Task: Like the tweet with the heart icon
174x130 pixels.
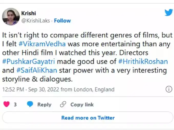Action: pyautogui.click(x=6, y=104)
